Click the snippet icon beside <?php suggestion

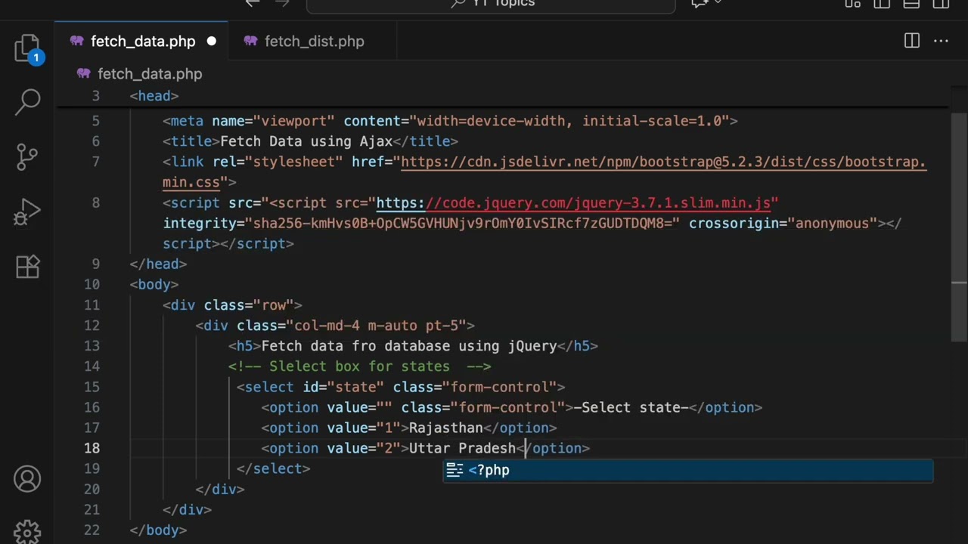455,470
